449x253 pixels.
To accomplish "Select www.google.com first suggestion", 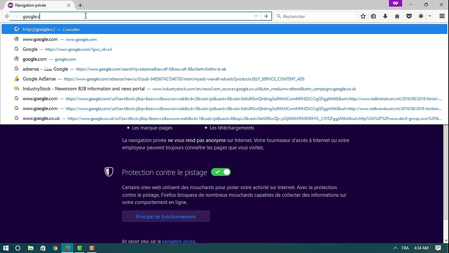I will click(224, 39).
